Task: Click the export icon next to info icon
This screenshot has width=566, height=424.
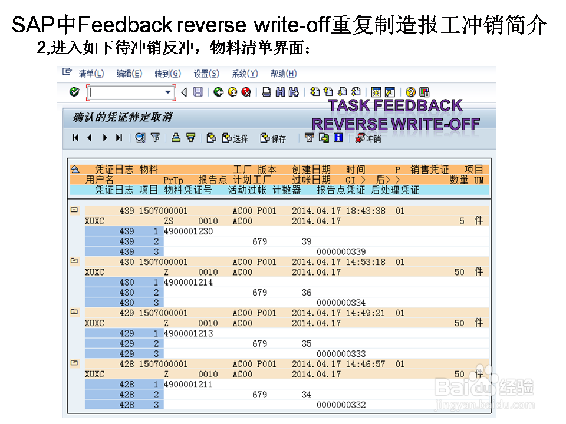Action: point(324,138)
